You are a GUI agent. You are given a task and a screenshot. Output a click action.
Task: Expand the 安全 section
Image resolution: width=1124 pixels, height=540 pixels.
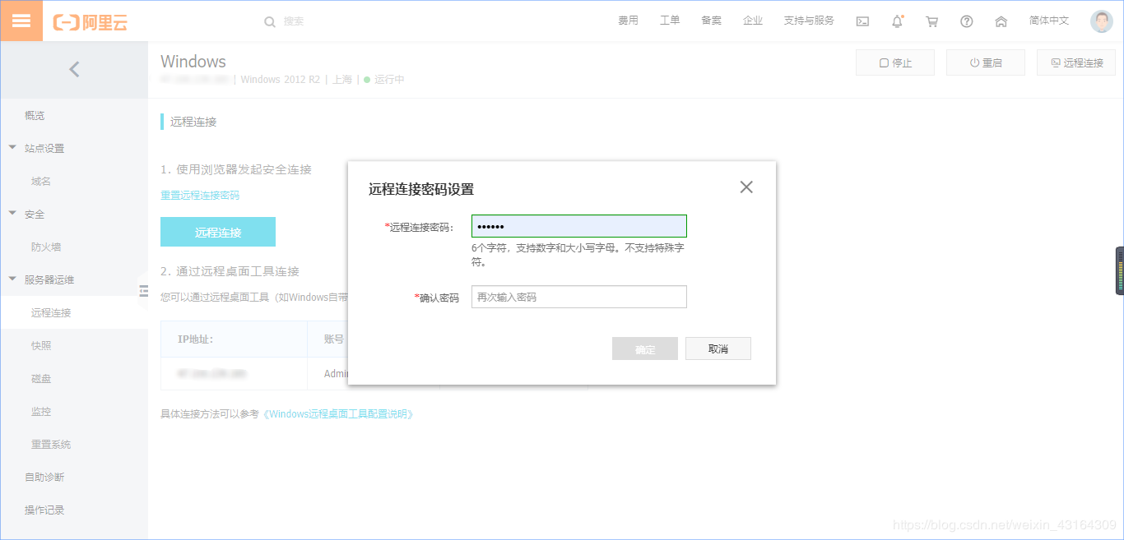34,214
